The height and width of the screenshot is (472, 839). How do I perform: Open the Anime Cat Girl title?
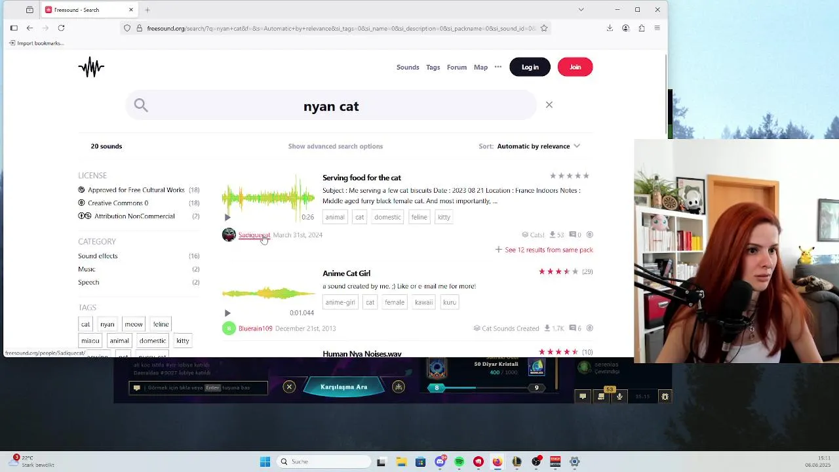[x=346, y=273]
